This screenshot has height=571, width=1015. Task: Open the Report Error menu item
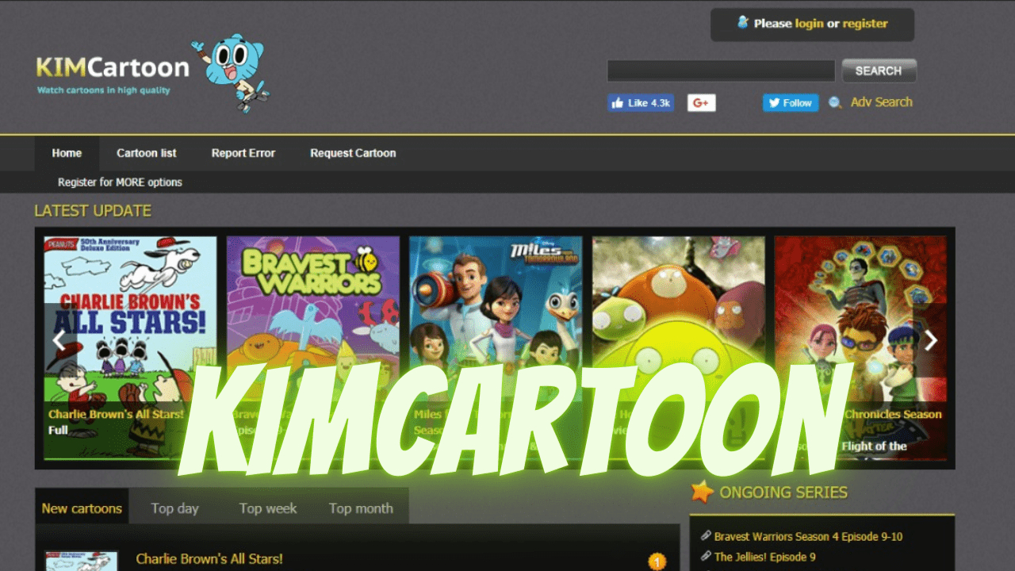click(x=243, y=153)
